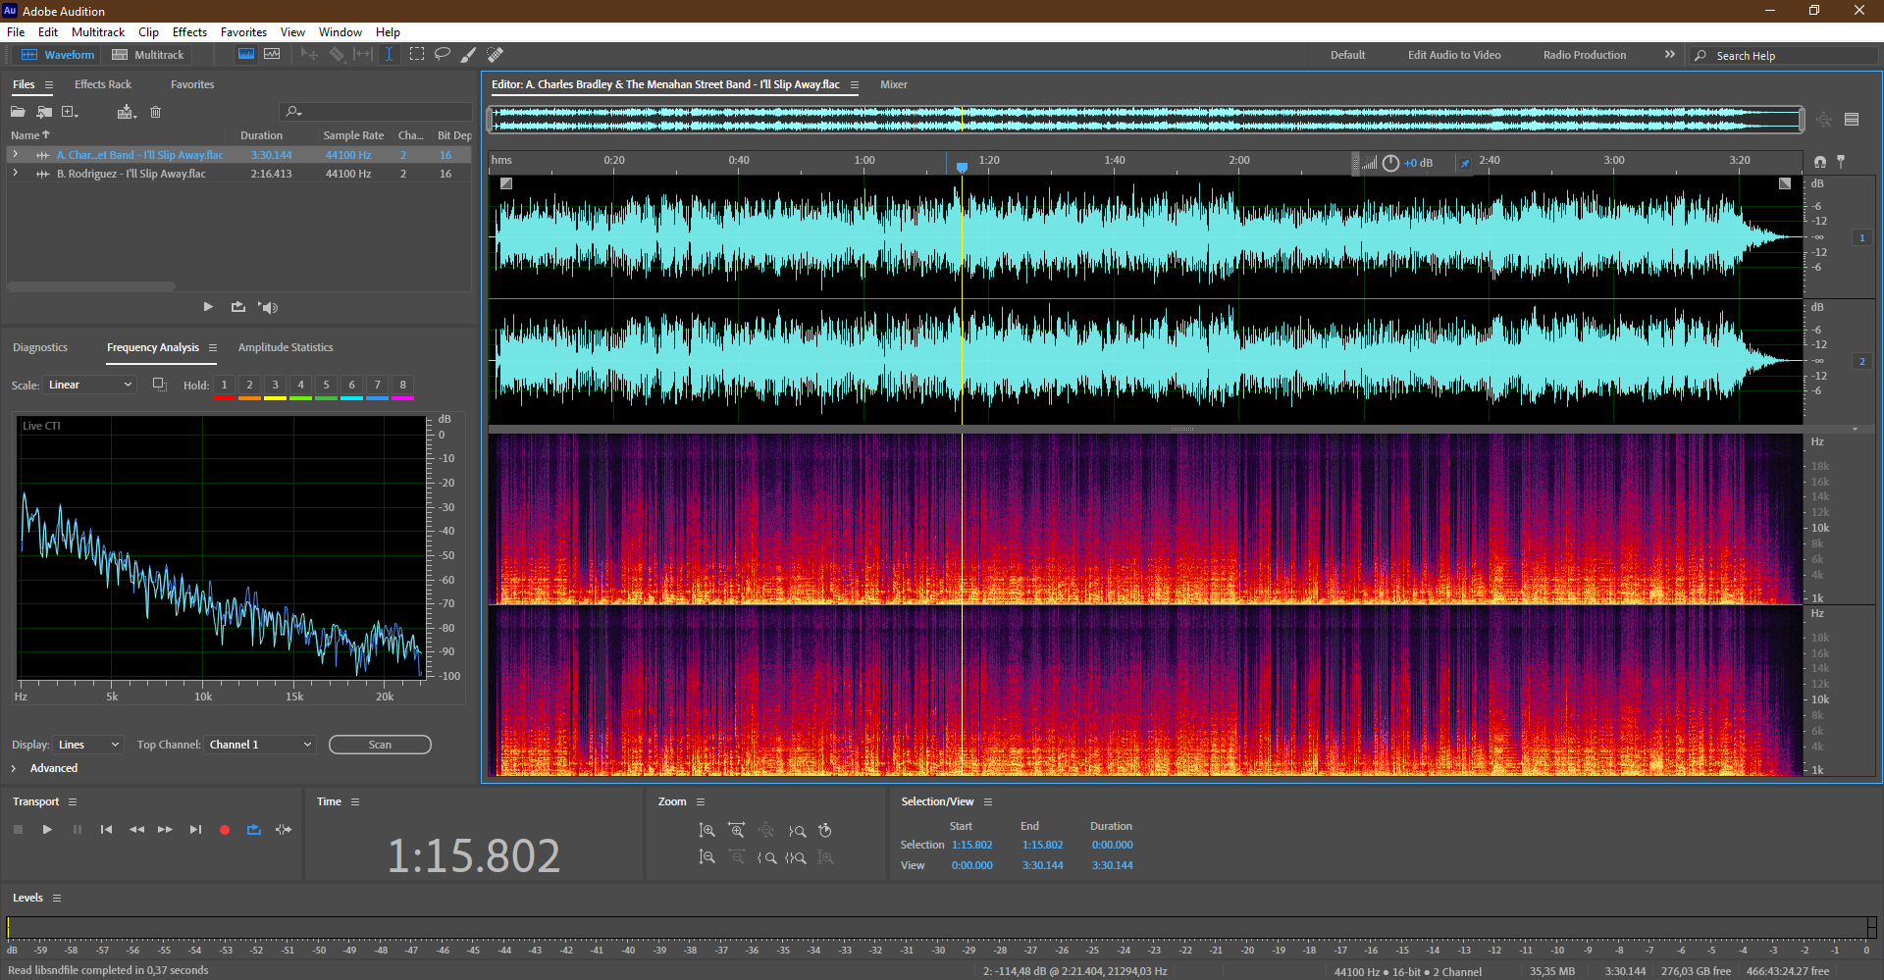Click Files panel horizontal scrollbar
Viewport: 1884px width, 980px height.
tap(91, 286)
